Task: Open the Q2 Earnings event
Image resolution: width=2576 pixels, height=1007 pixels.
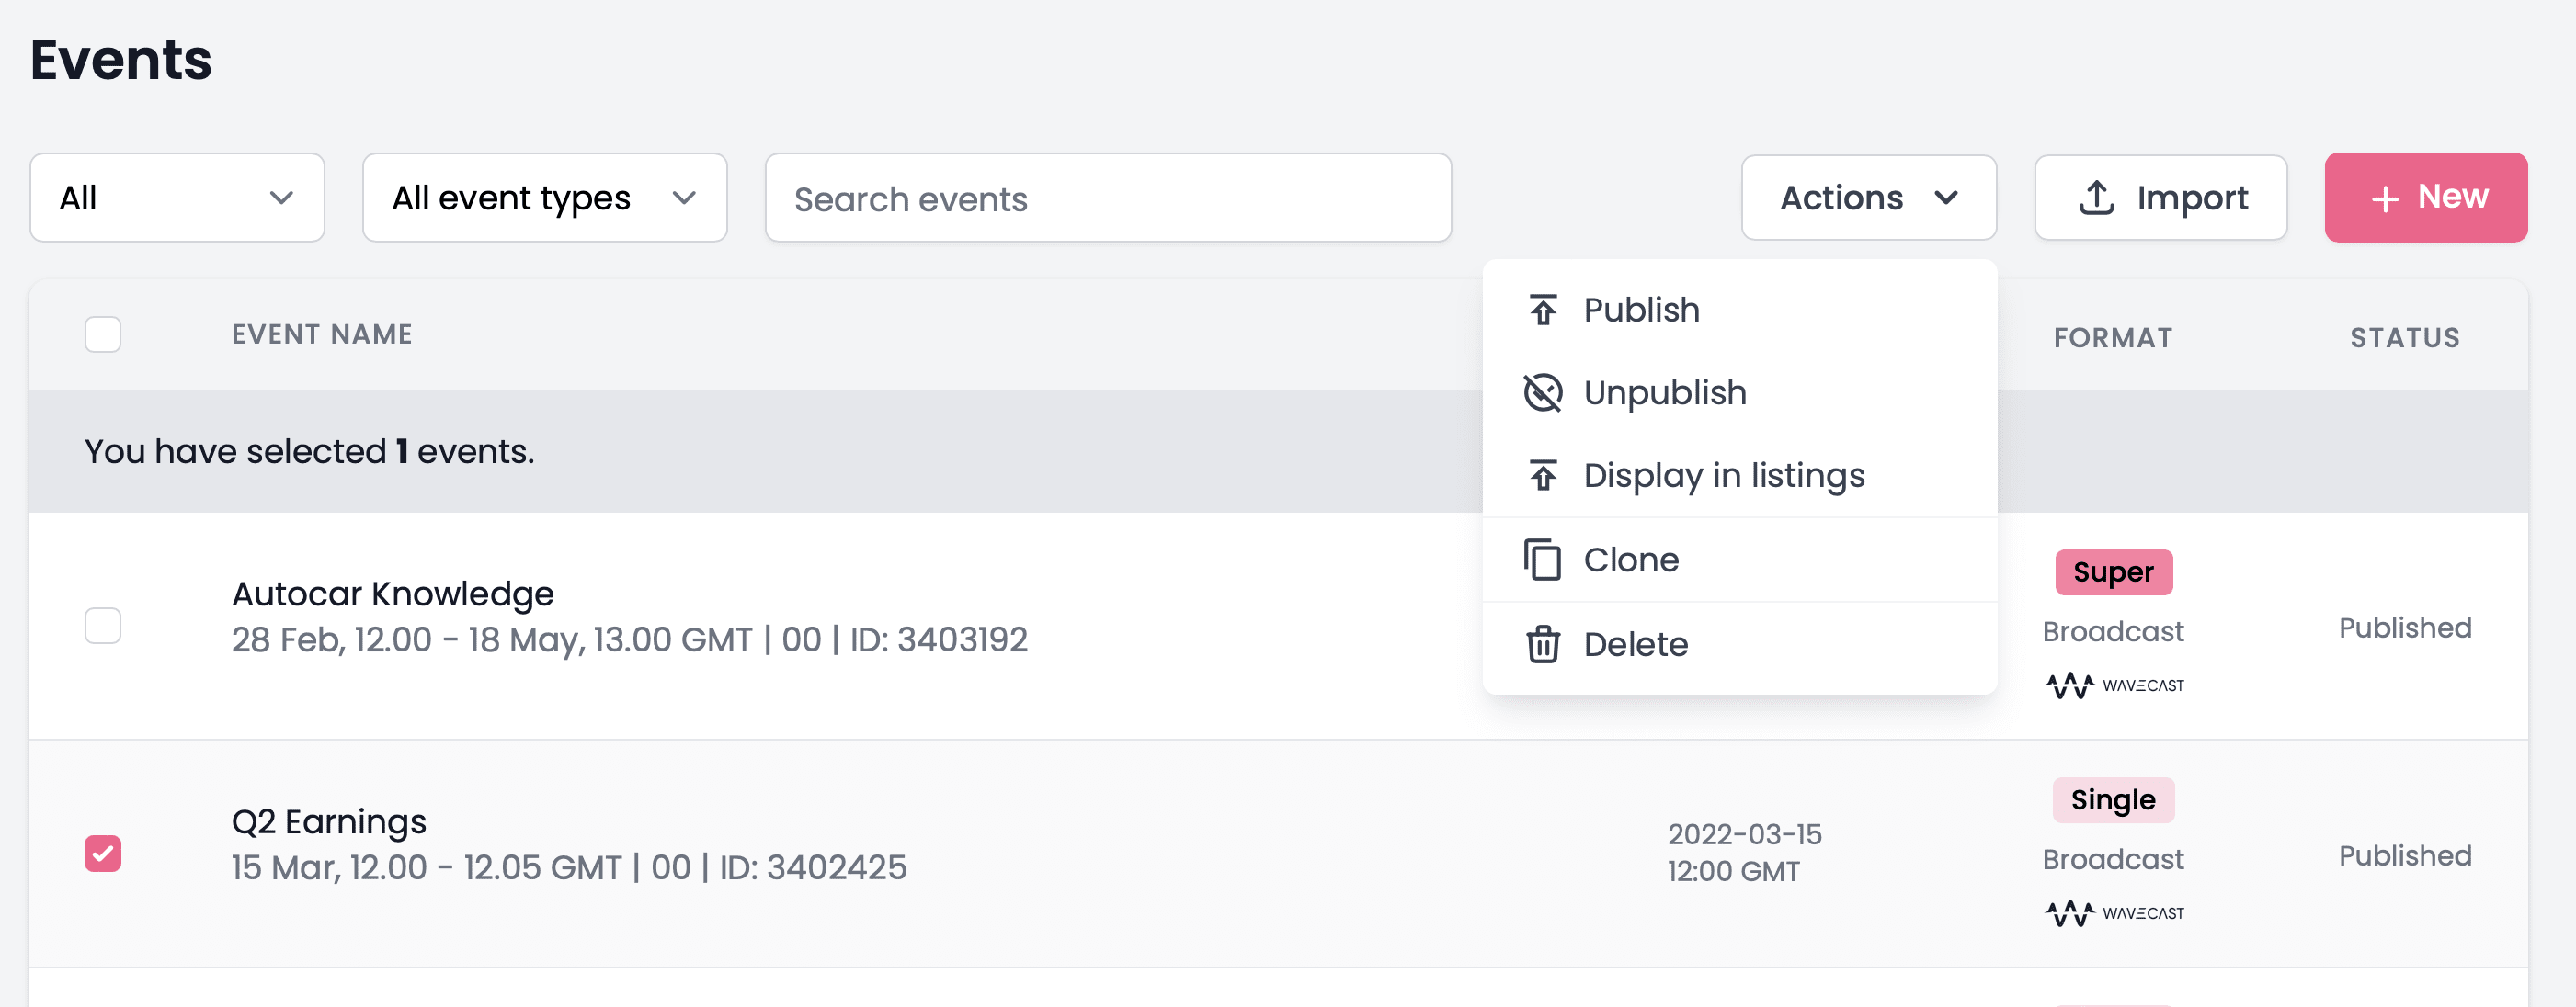Action: 329,822
